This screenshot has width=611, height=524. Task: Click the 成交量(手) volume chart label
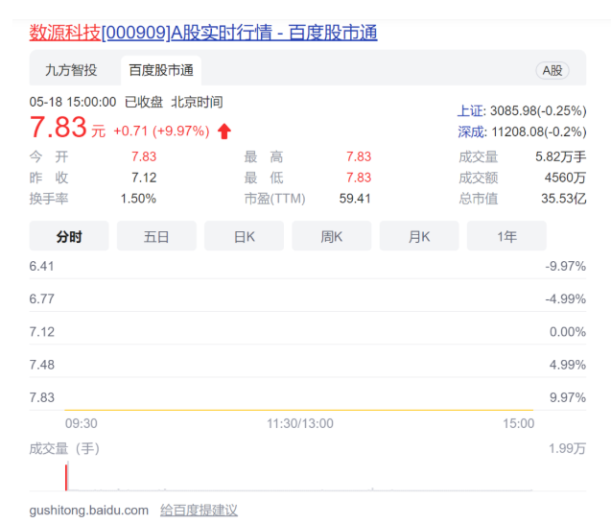coord(64,448)
